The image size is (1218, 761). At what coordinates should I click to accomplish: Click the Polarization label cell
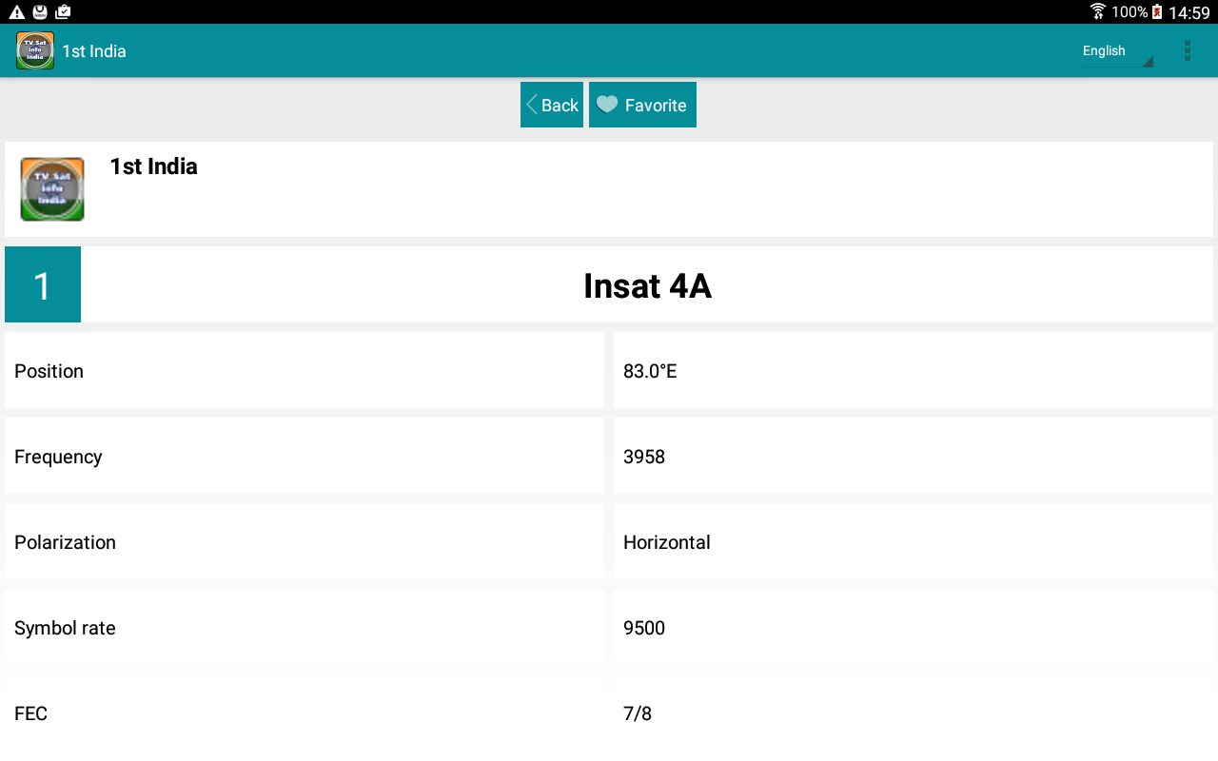[x=304, y=541]
